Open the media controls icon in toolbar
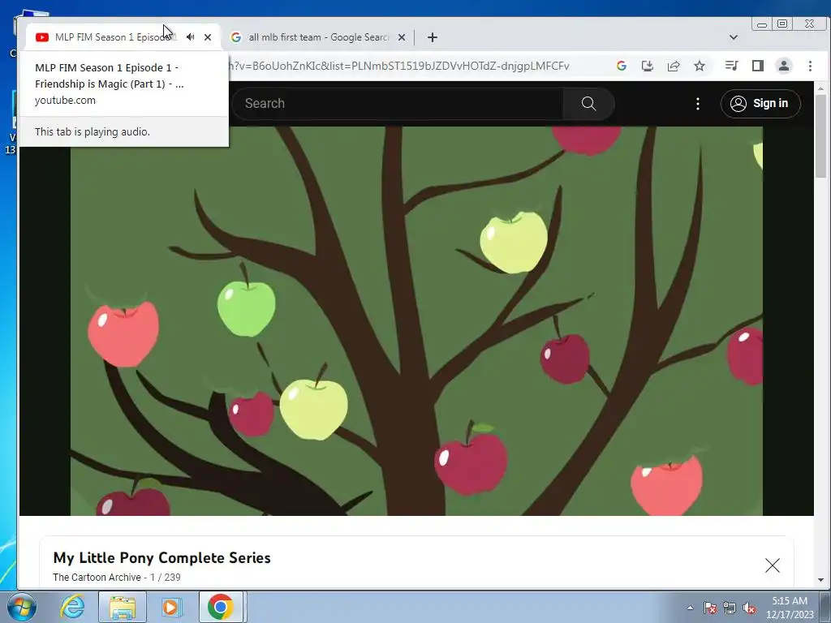The height and width of the screenshot is (623, 831). (x=731, y=66)
